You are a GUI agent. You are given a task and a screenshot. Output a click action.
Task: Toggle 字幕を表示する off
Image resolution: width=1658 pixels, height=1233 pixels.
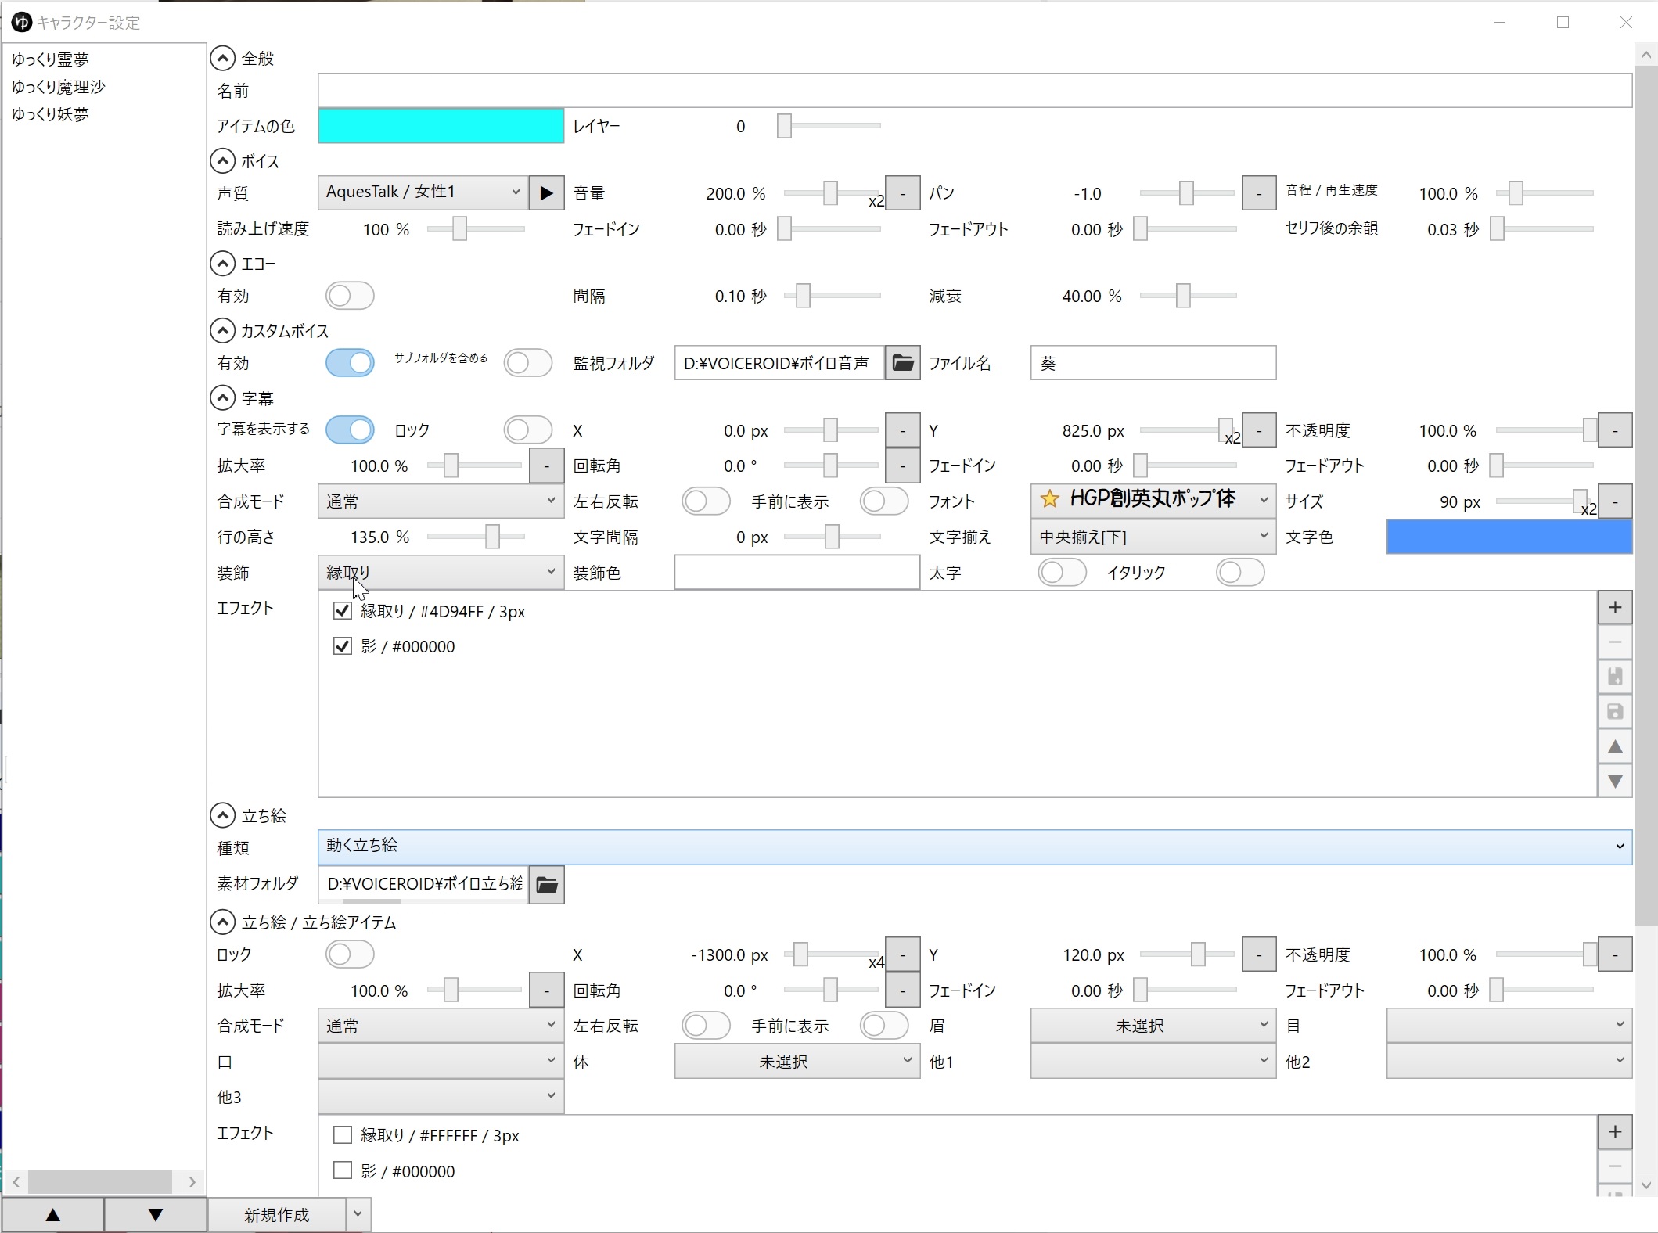tap(350, 430)
